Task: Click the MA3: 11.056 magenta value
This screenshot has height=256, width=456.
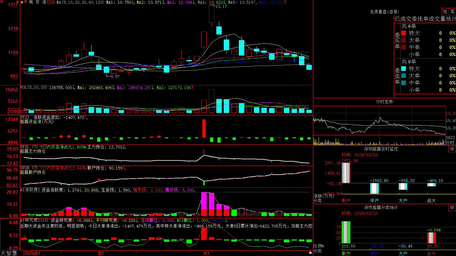Action: tap(181, 2)
